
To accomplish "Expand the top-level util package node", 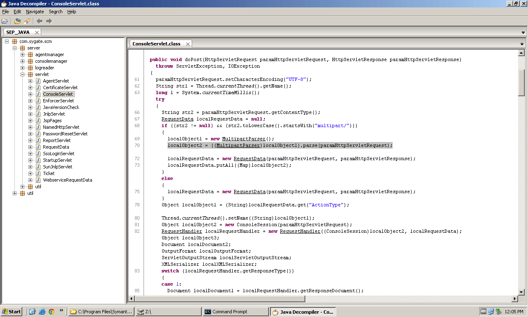I will click(15, 193).
